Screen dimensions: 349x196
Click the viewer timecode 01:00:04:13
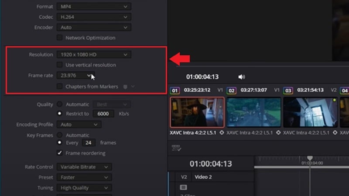[x=202, y=77]
